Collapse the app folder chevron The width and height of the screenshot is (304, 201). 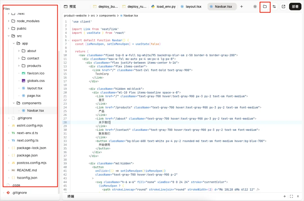14,43
